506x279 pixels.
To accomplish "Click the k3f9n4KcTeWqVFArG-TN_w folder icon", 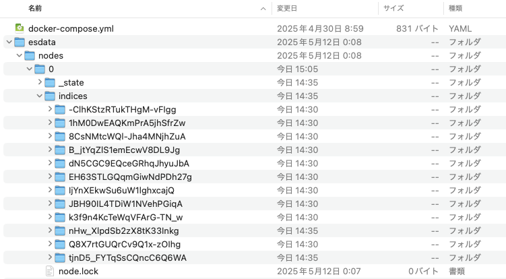I will (x=60, y=218).
